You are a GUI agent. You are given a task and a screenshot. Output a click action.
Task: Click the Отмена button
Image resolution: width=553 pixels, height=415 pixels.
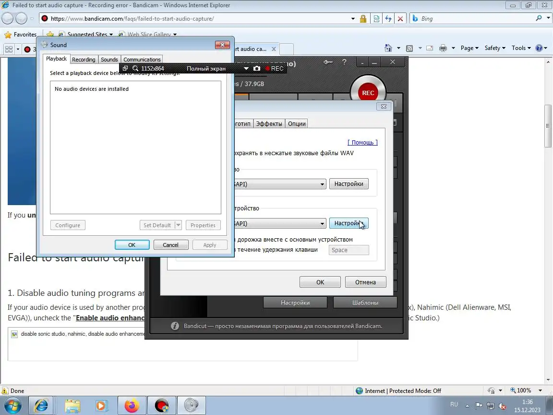[x=365, y=282]
